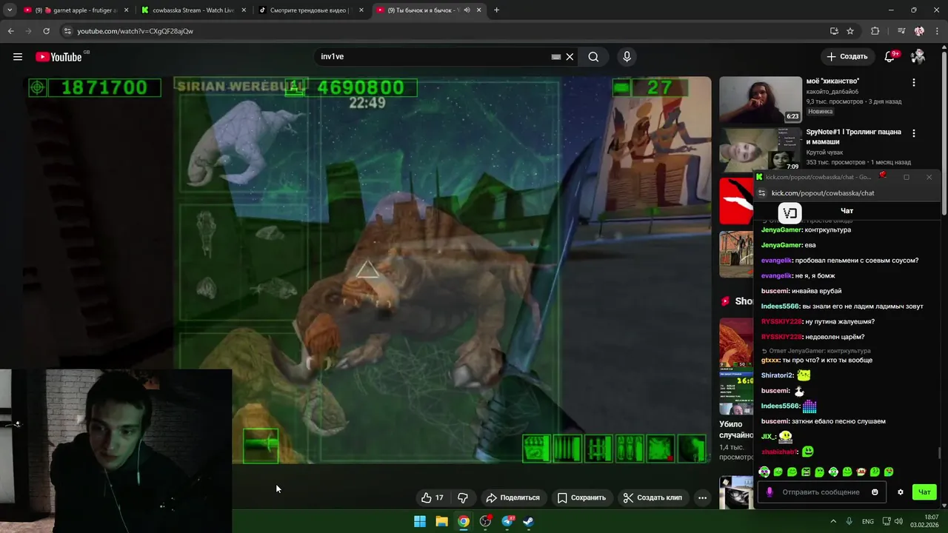Like the video with thumbs up

pos(432,497)
